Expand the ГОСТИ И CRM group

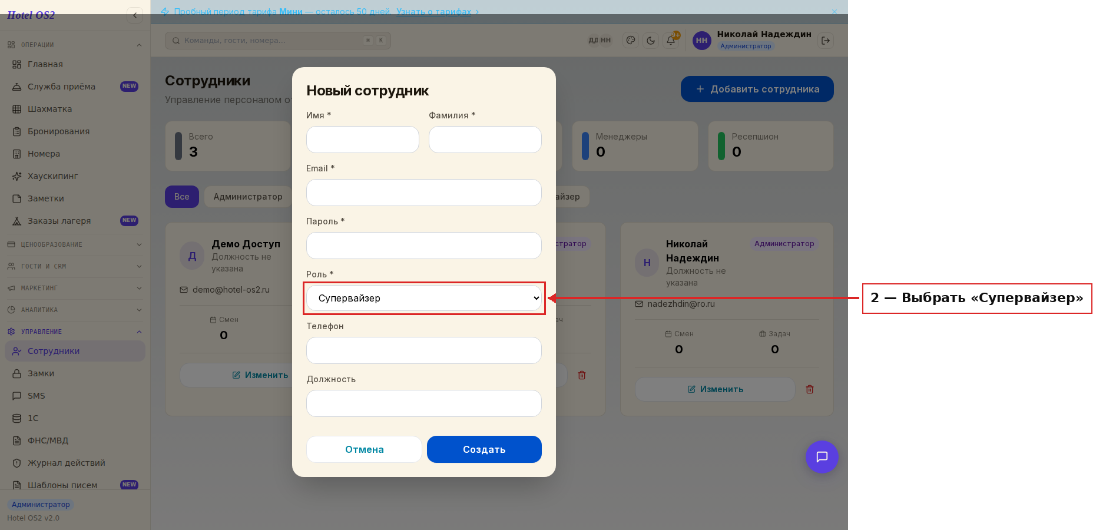[x=75, y=266]
